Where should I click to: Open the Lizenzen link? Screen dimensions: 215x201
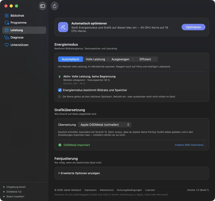[x=150, y=190]
